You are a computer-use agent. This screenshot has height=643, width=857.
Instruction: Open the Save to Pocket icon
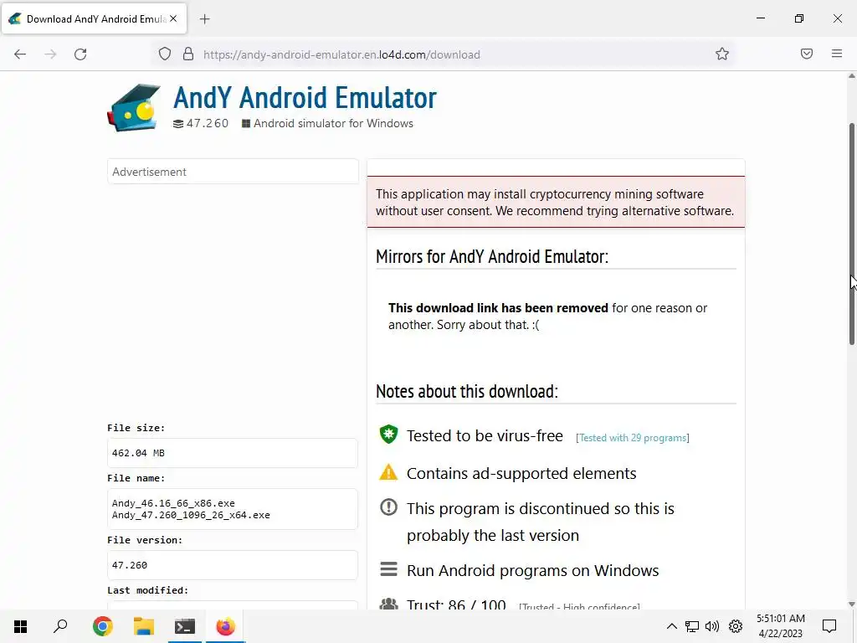[807, 54]
